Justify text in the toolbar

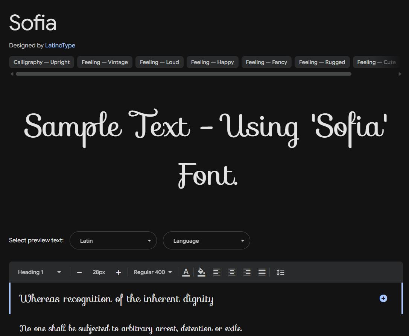click(x=262, y=272)
